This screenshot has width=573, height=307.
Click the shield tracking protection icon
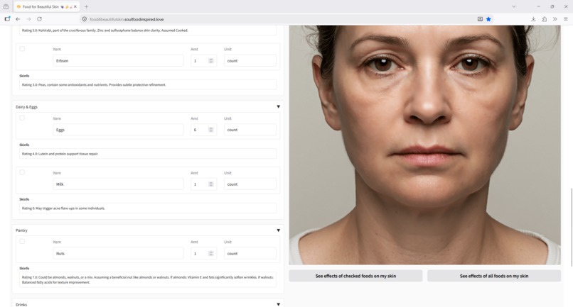[85, 19]
